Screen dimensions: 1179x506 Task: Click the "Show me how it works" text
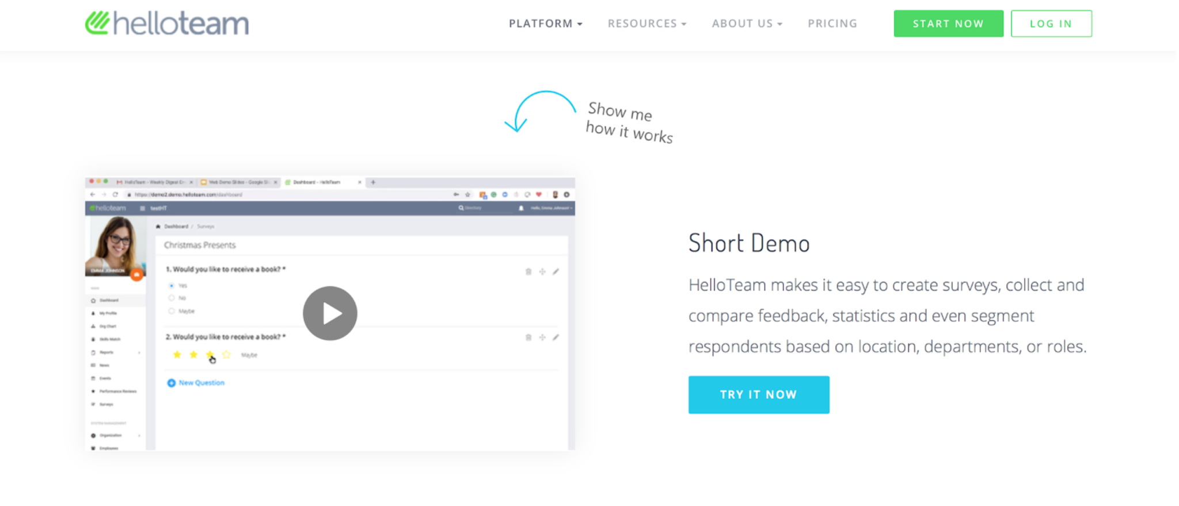point(629,122)
